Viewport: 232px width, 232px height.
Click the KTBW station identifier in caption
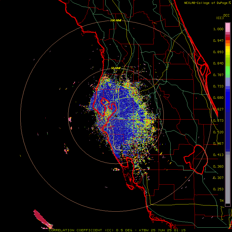coord(144,230)
